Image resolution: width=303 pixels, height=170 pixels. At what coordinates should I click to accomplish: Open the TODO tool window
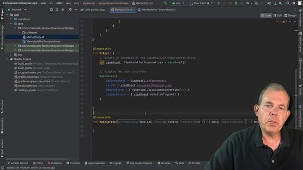[38, 163]
